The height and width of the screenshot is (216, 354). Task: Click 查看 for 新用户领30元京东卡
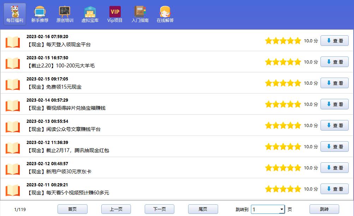point(334,168)
